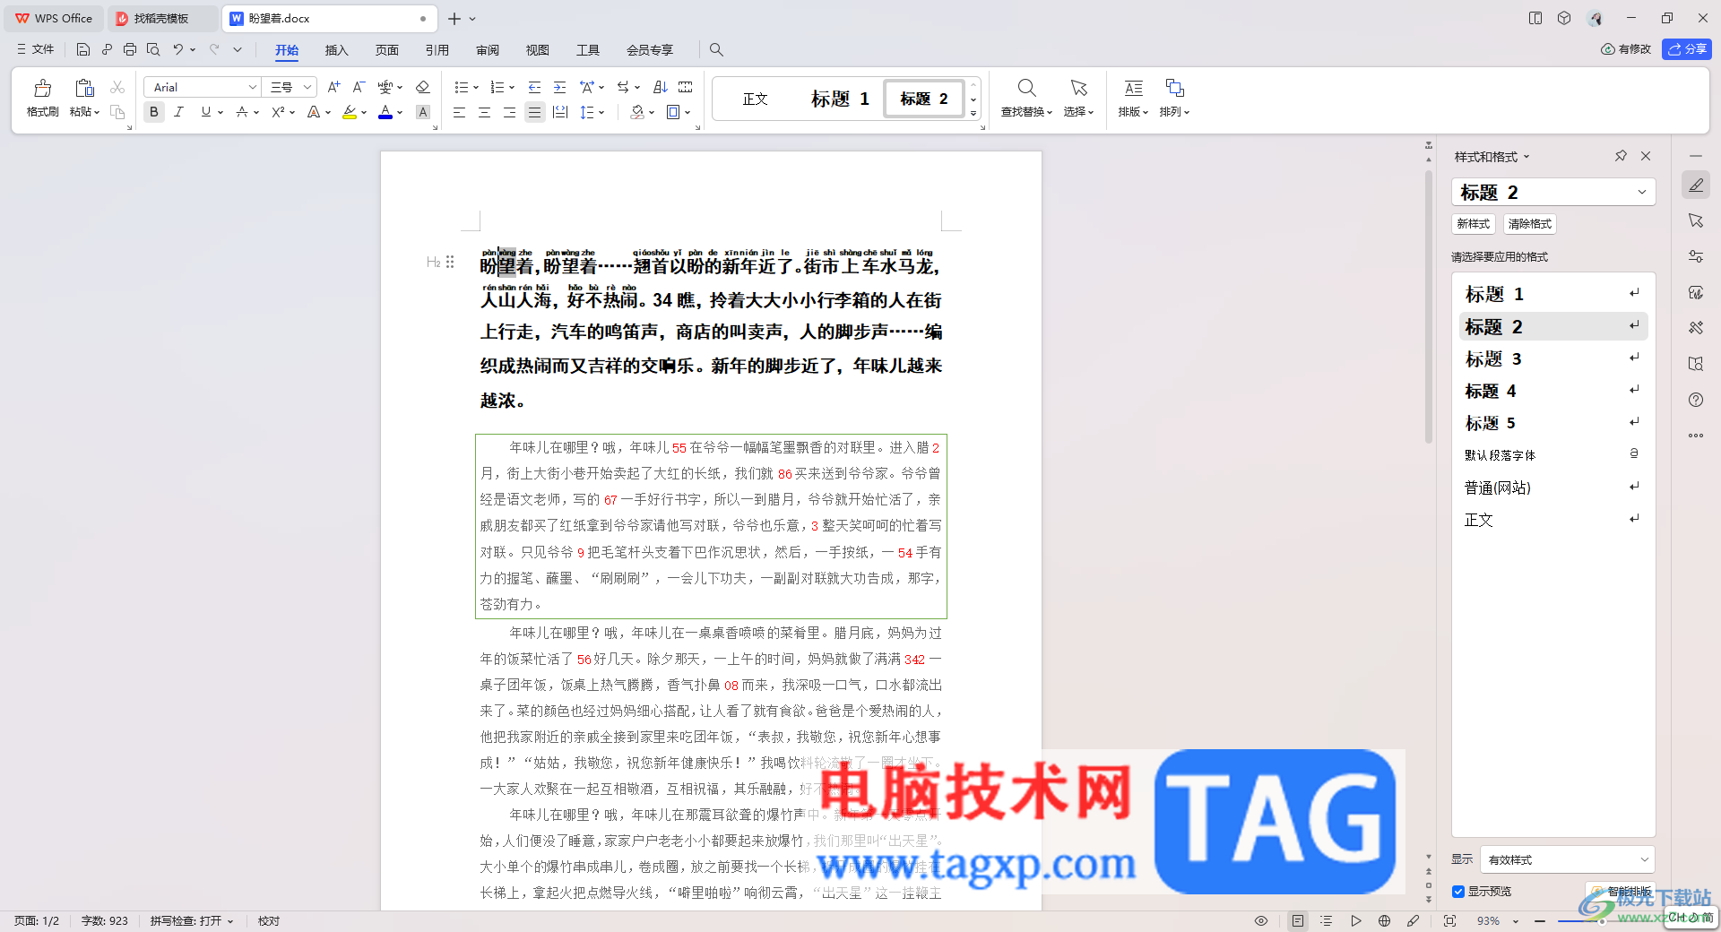Click the 清除格式 button
Image resolution: width=1721 pixels, height=932 pixels.
(x=1529, y=224)
